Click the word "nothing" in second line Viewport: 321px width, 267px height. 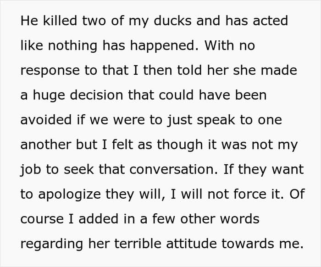coord(72,45)
